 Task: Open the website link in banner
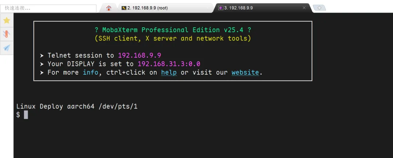point(245,72)
